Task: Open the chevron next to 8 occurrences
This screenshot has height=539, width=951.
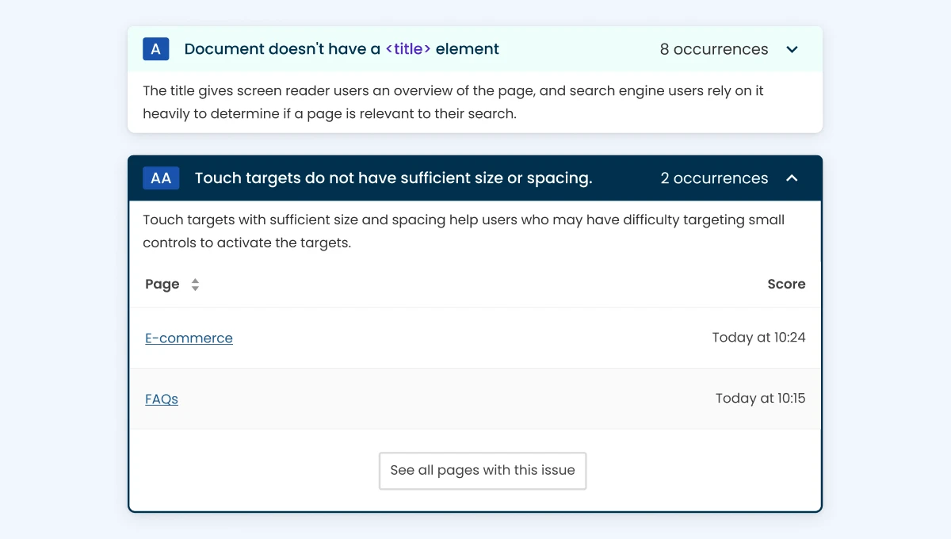Action: coord(792,48)
